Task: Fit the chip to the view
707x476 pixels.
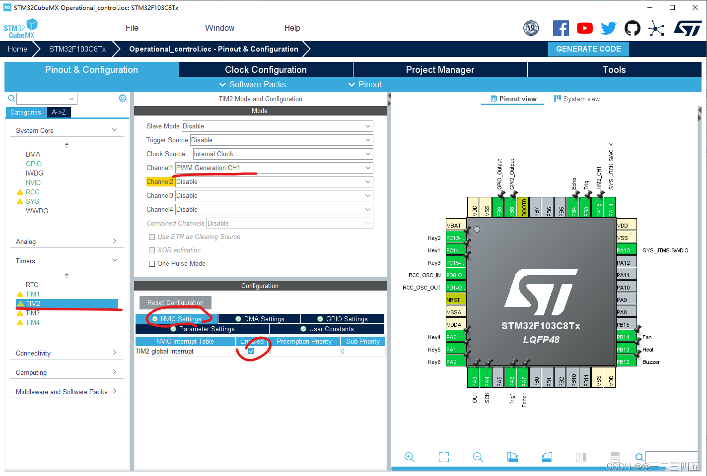Action: [444, 457]
